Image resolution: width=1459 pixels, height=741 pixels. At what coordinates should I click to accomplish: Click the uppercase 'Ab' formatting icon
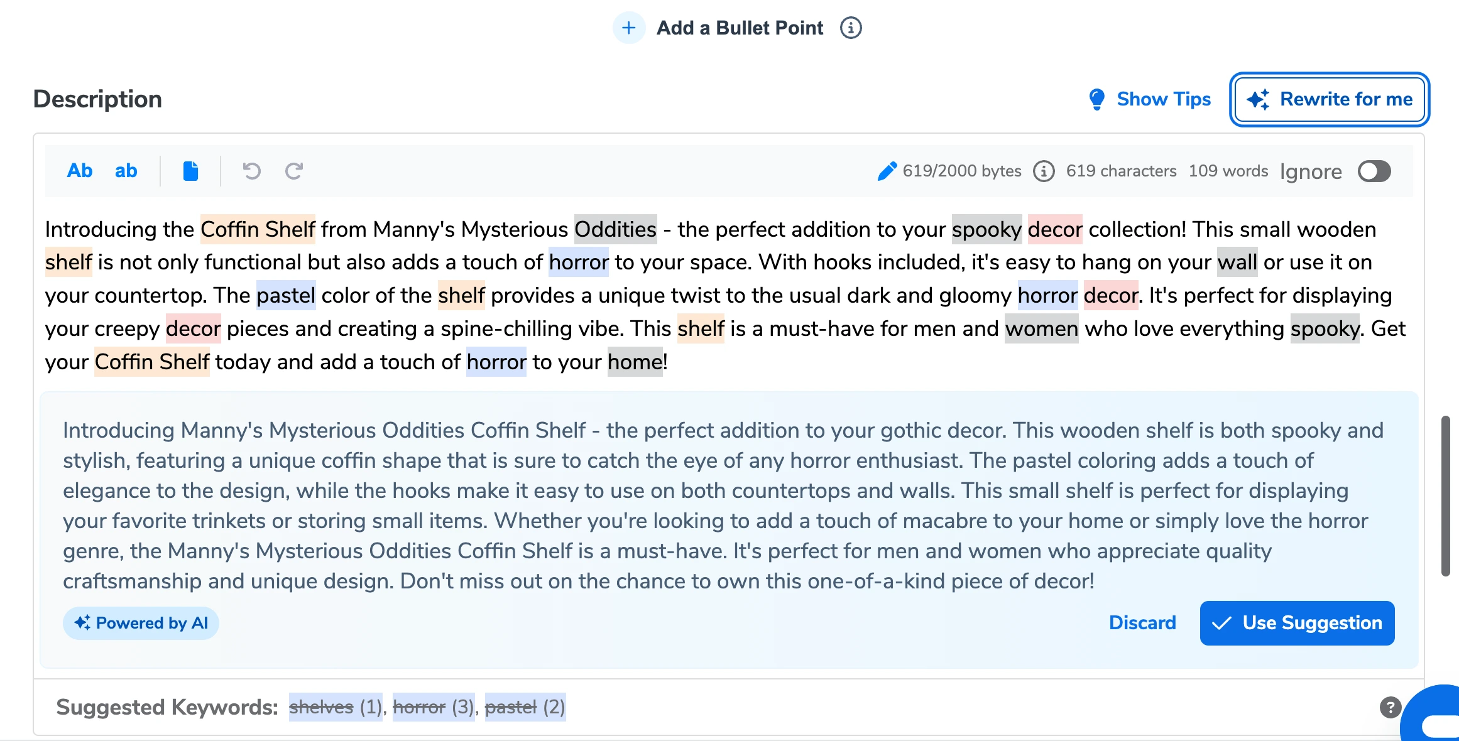pos(79,171)
